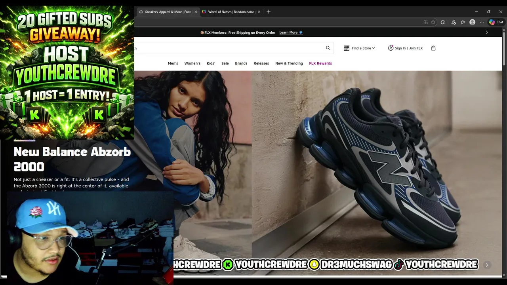The width and height of the screenshot is (507, 285).
Task: Advance the promo banner with right chevron
Action: (487, 32)
